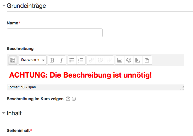The image size is (193, 136).
Task: Insert a hyperlink with link icon
Action: point(91,60)
